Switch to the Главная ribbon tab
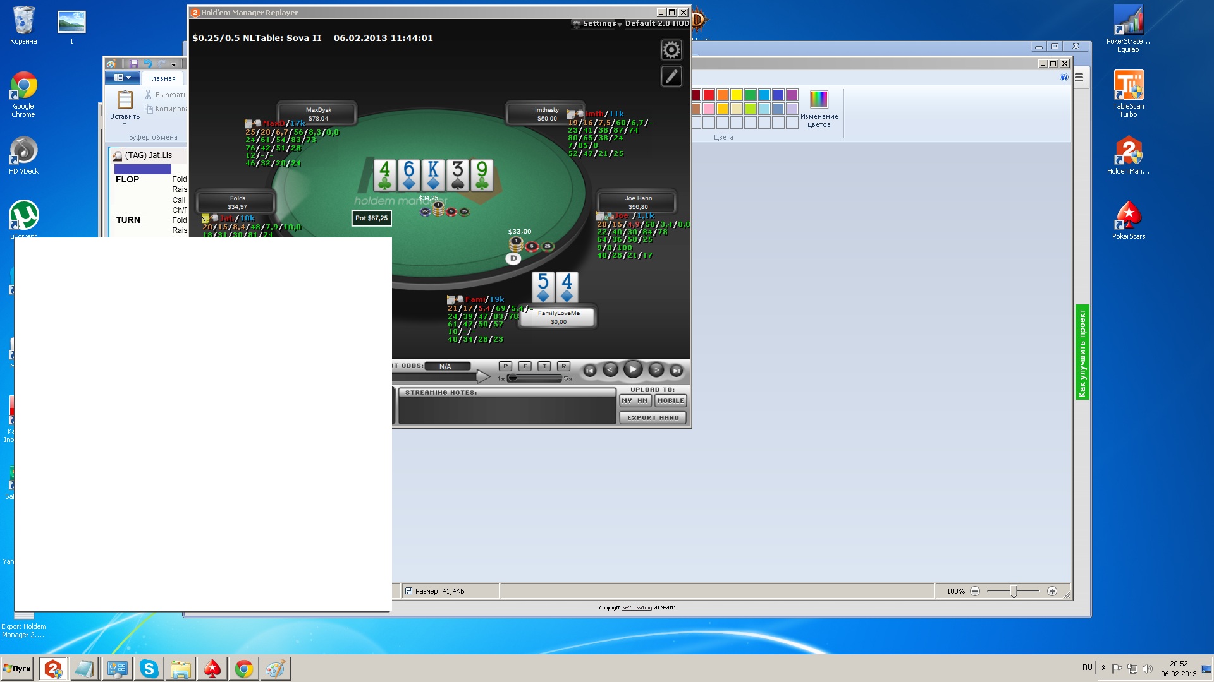The image size is (1214, 682). click(x=162, y=78)
